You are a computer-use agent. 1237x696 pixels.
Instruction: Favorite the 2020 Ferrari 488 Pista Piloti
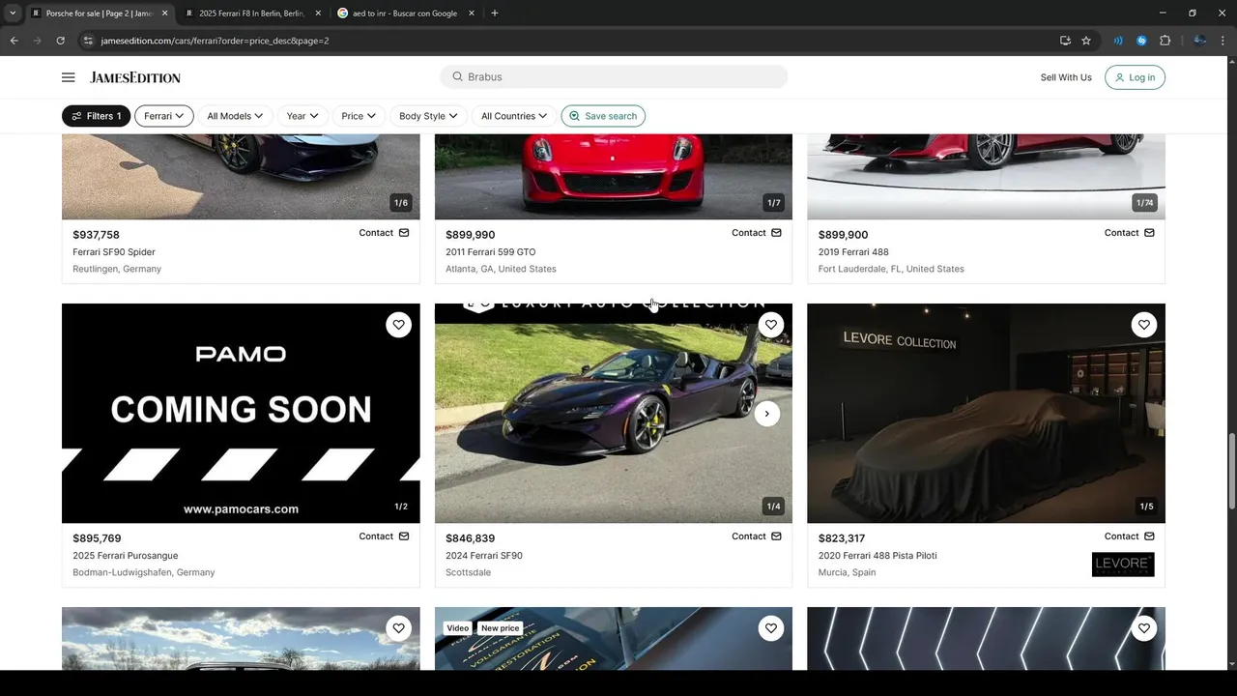tap(1144, 325)
